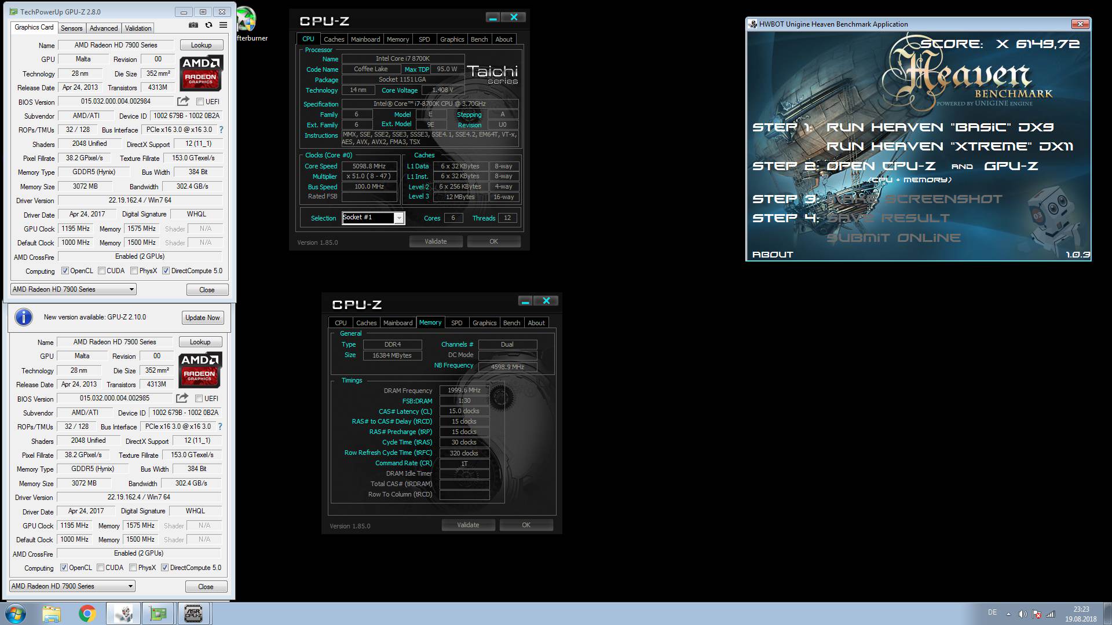
Task: Click the DRAM Frequency 1999.6 MHz value
Action: pyautogui.click(x=464, y=390)
